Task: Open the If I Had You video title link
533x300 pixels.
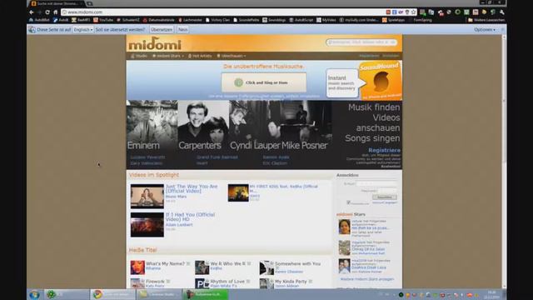Action: tap(190, 217)
